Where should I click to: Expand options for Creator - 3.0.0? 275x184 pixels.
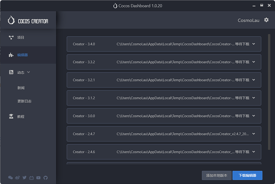pyautogui.click(x=253, y=116)
